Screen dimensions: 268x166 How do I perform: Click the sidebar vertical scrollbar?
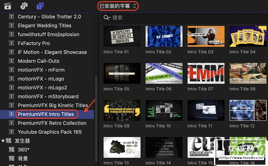(96, 119)
